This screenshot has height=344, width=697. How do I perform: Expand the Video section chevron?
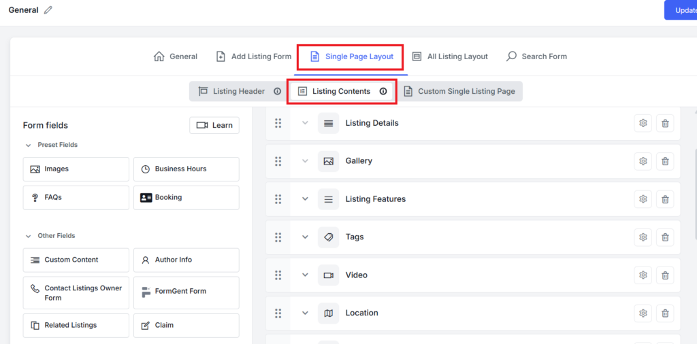(305, 275)
